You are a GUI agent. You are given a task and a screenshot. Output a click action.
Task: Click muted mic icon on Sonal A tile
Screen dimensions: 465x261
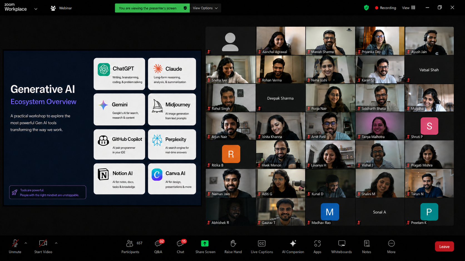(359, 222)
